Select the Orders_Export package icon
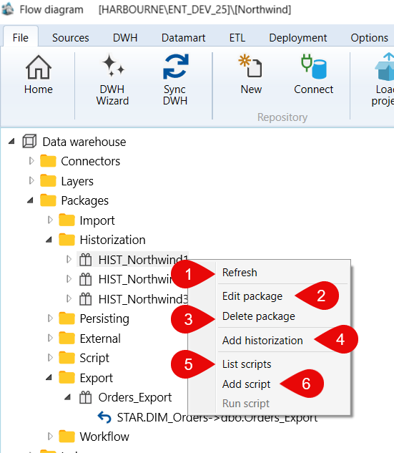Screen dimensions: 394x453 85,397
